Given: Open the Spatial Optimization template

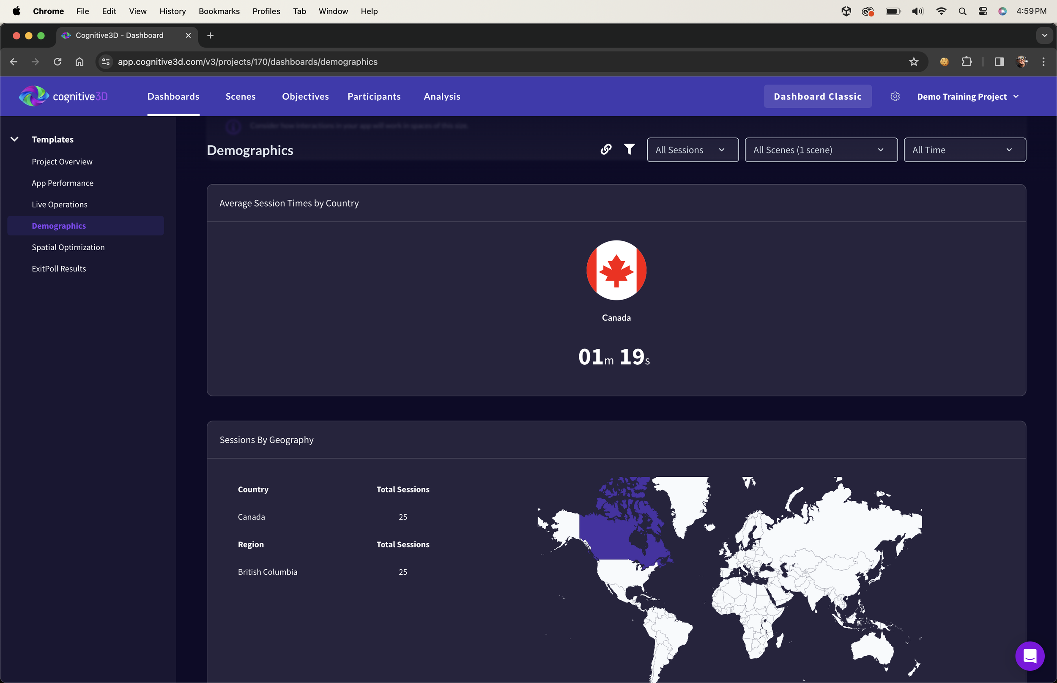Looking at the screenshot, I should point(68,247).
